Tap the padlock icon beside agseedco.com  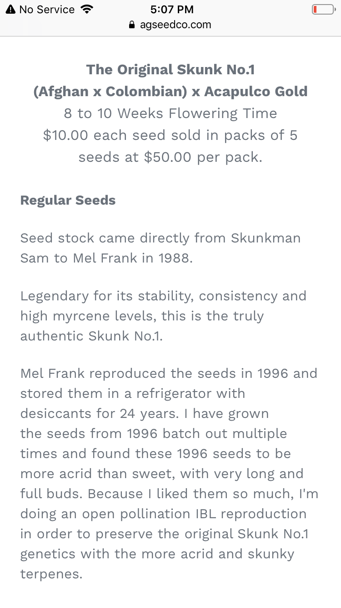[x=132, y=25]
